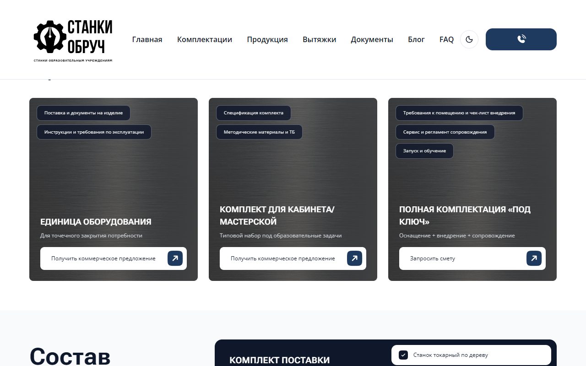Click Получить коммерческое предложение under Комплект для кабинета
Screen dimensions: 586x366
[293, 258]
